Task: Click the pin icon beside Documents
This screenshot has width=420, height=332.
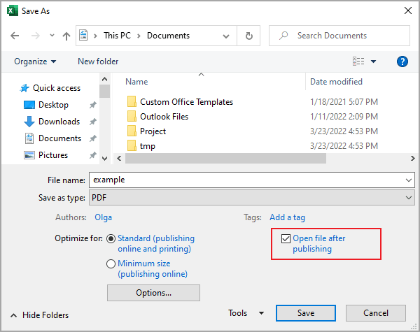Action: pos(92,138)
